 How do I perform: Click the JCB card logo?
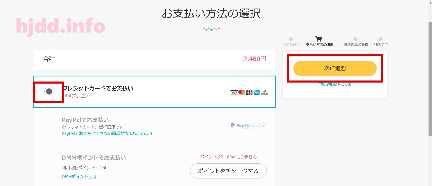coord(249,92)
